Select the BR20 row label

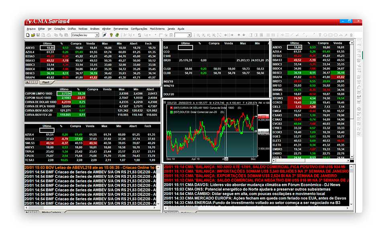click(x=167, y=60)
